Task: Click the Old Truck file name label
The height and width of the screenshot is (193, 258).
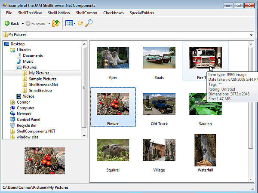Action: pyautogui.click(x=159, y=124)
